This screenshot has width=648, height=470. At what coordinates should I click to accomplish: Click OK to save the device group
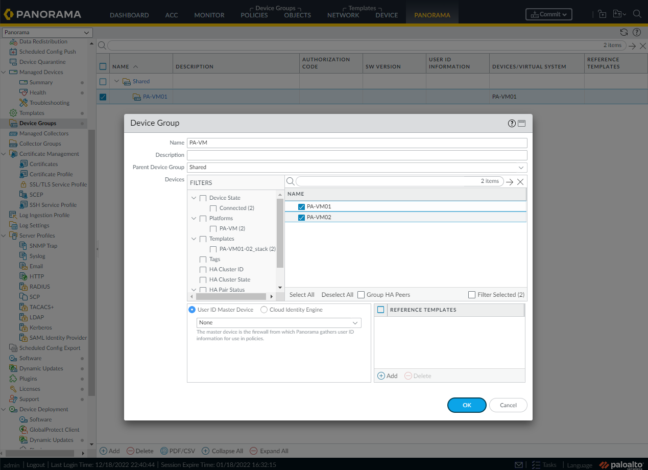tap(467, 405)
